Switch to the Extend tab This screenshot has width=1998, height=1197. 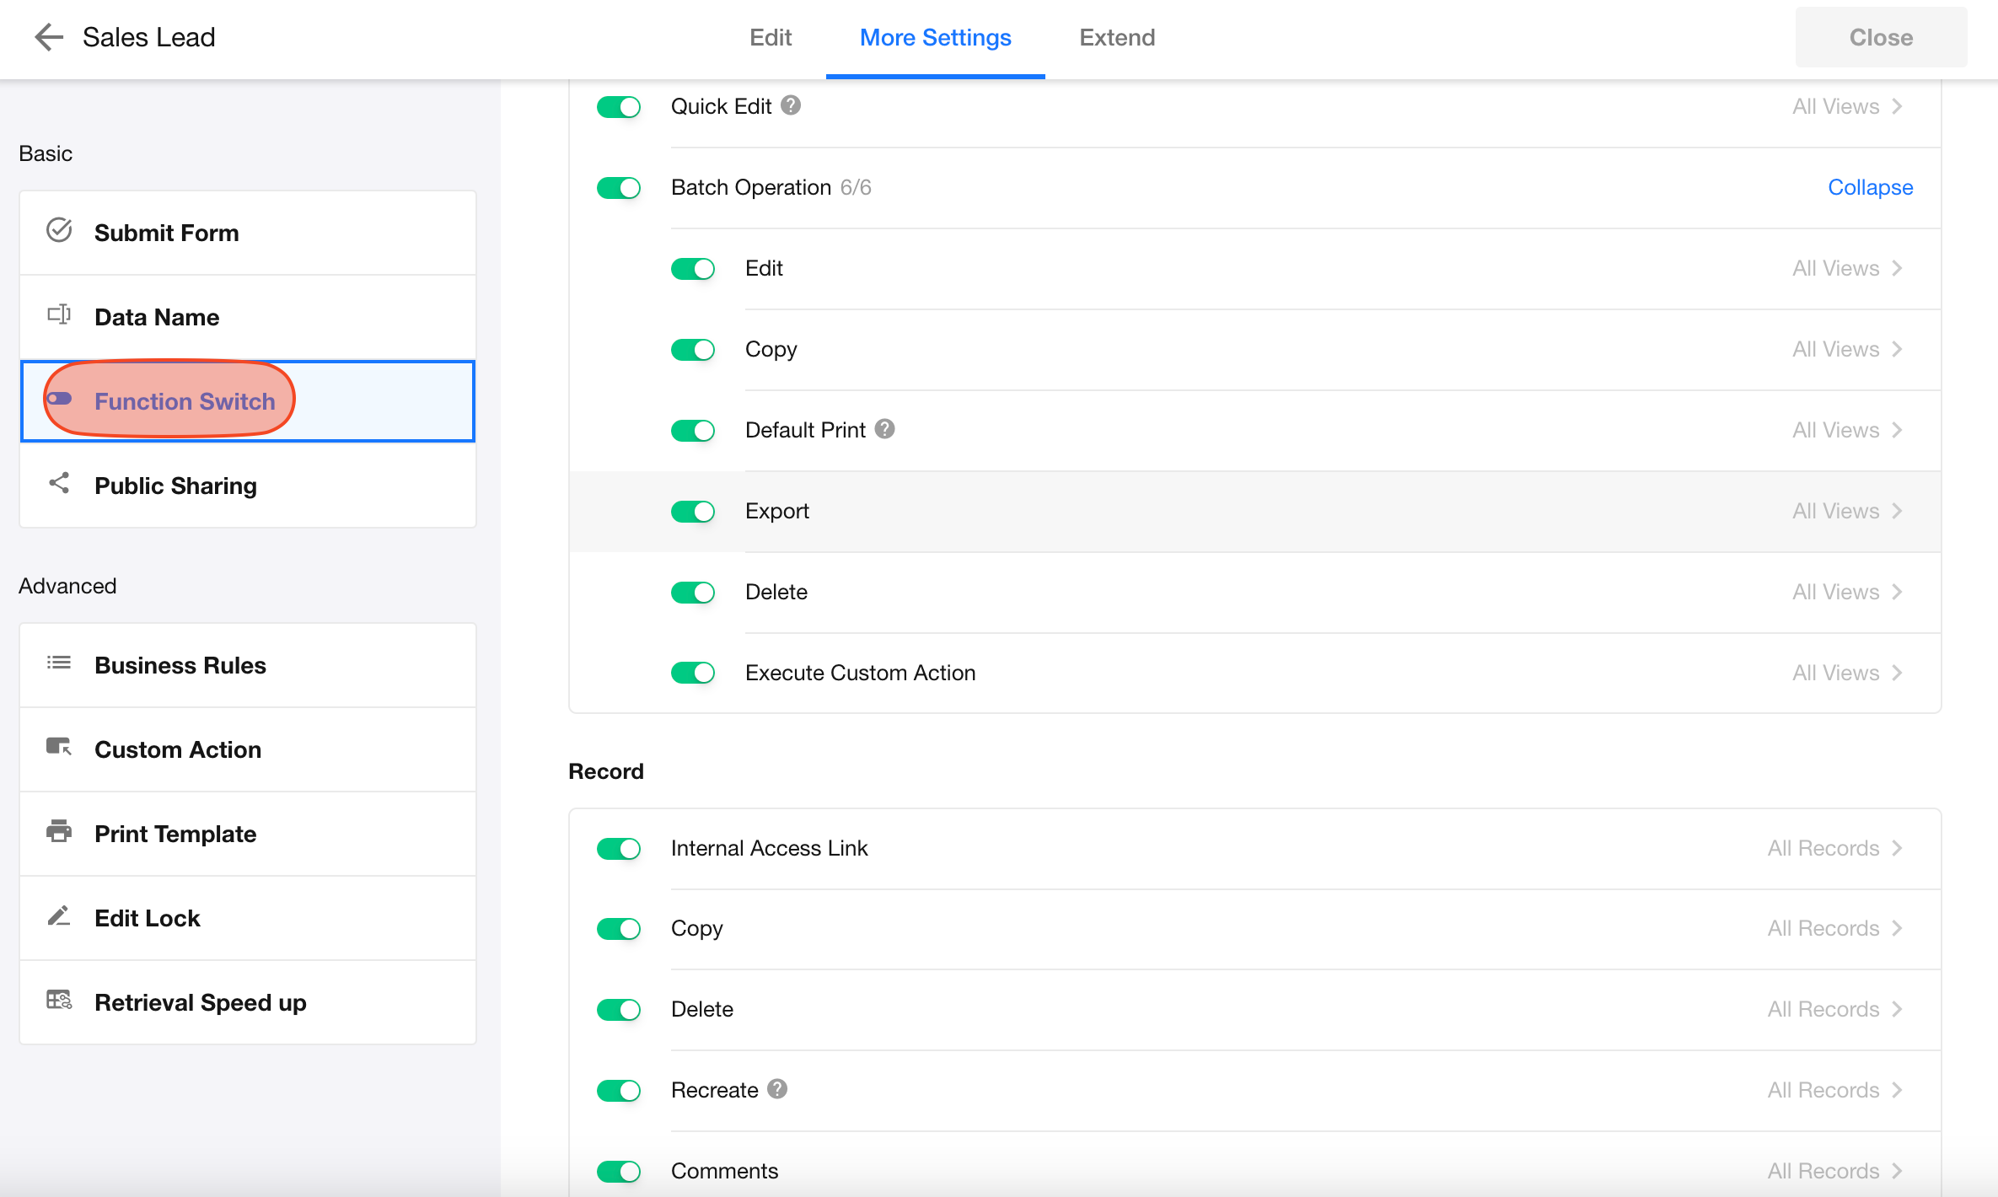pos(1117,38)
